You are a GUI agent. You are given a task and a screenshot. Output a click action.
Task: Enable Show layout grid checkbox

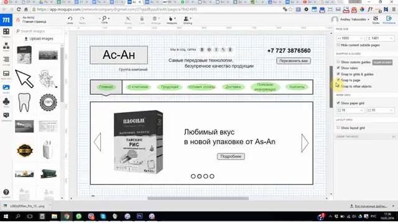(338, 128)
